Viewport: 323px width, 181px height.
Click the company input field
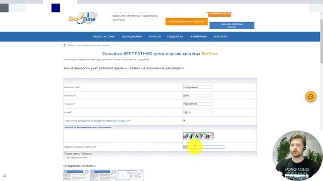coord(197,96)
